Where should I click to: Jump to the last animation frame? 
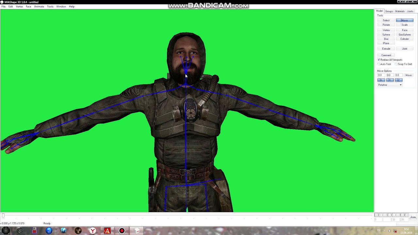pyautogui.click(x=407, y=215)
